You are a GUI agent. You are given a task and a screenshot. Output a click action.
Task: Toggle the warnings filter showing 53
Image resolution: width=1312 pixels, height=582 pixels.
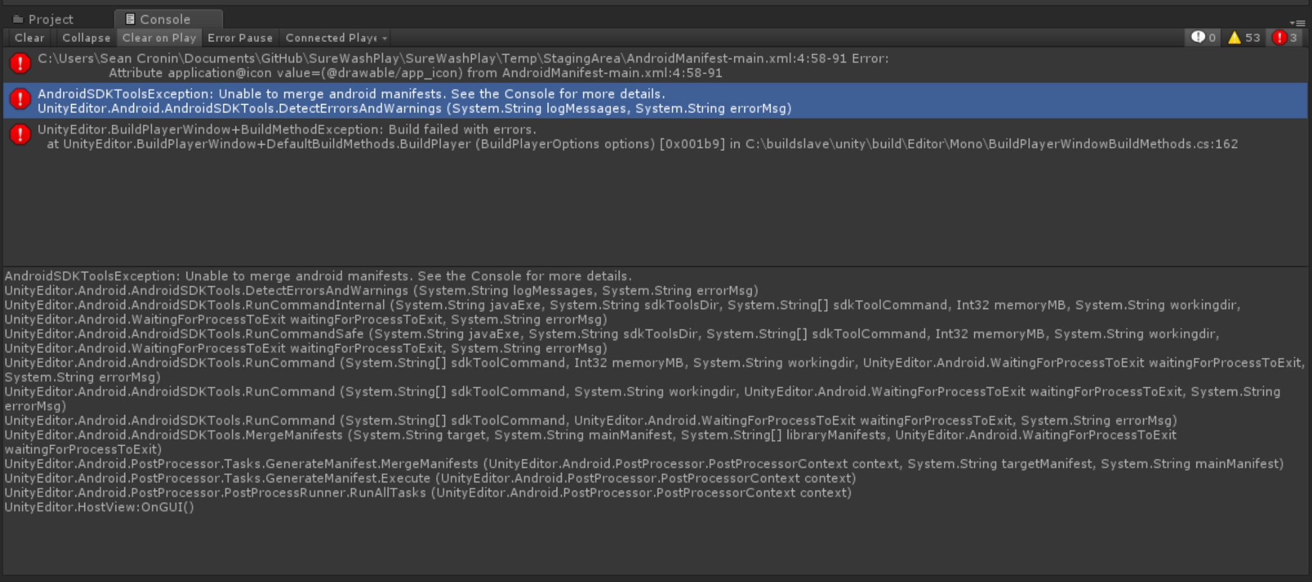coord(1243,38)
